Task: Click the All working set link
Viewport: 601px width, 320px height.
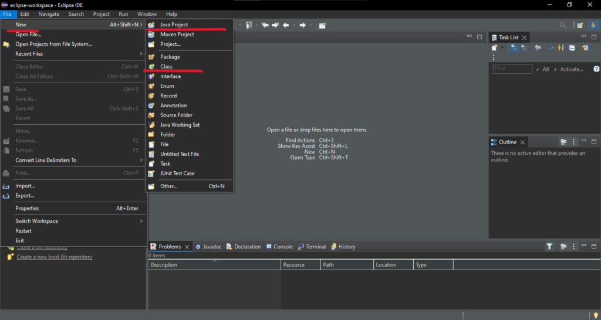Action: [546, 69]
